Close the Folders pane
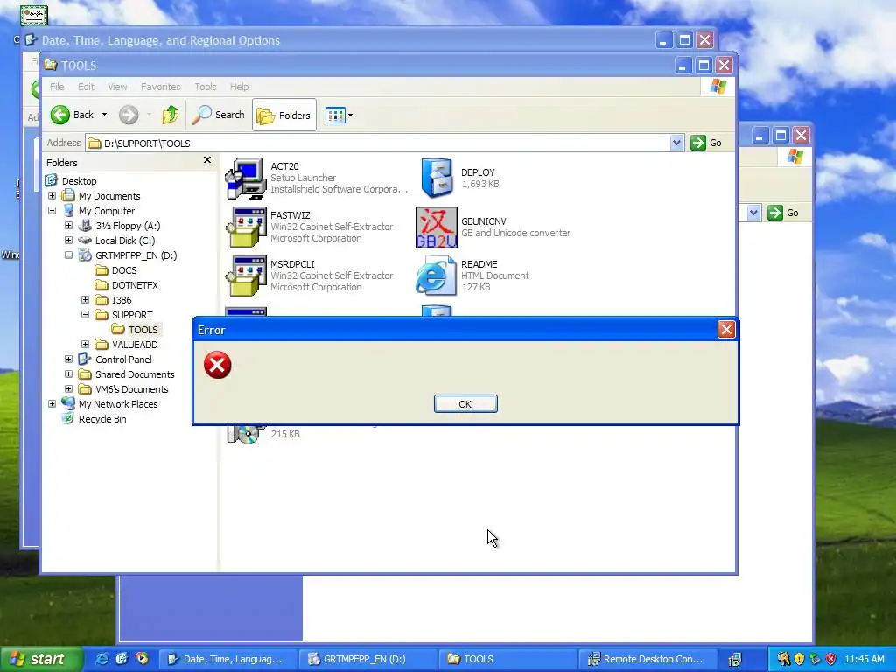 pyautogui.click(x=207, y=161)
